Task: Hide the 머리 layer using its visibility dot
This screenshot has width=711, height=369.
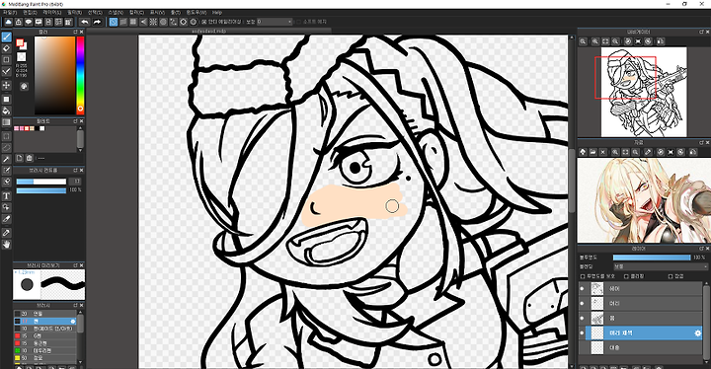Action: pos(583,303)
